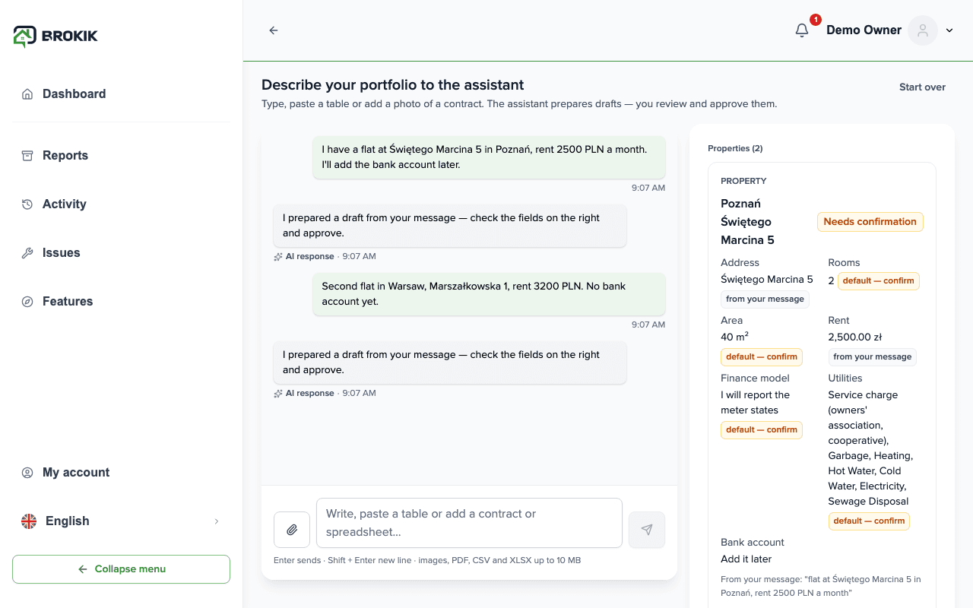
Task: Expand the English language selector chevron
Action: point(217,521)
